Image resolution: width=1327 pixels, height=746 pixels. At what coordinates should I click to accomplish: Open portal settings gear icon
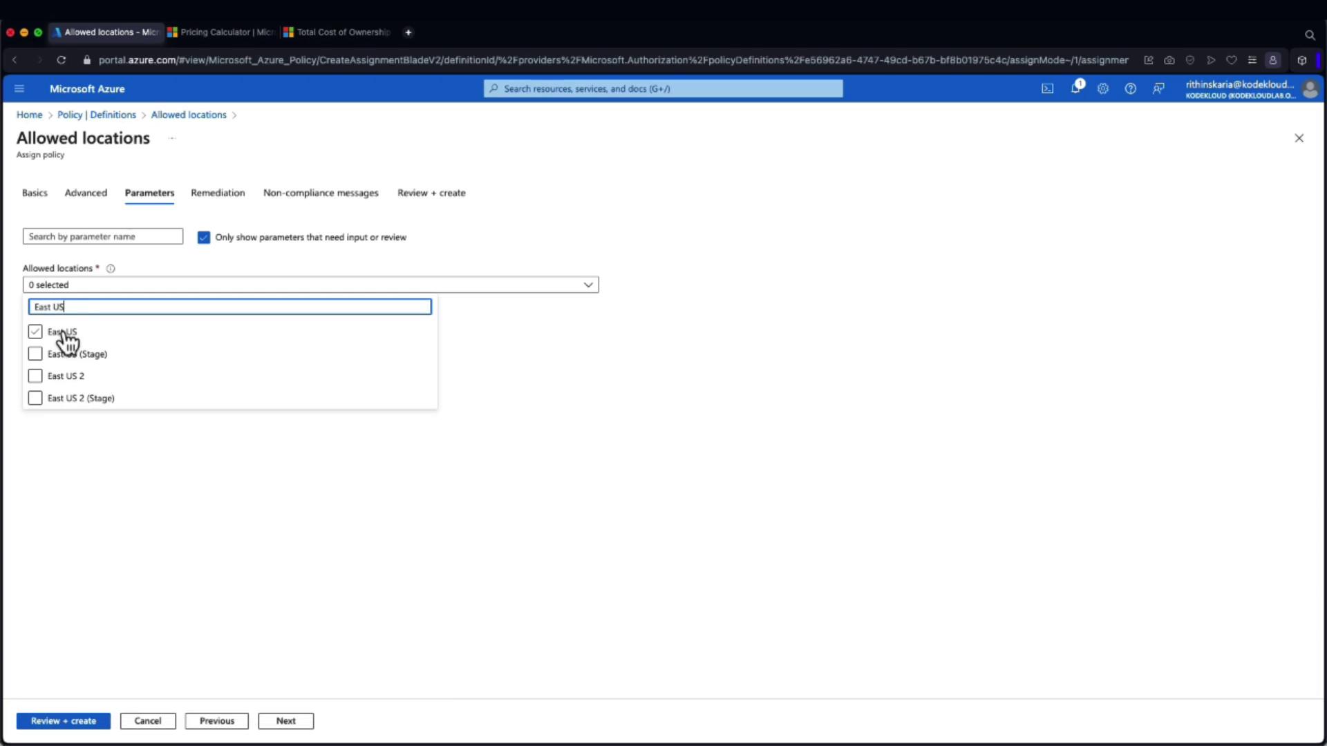pos(1103,88)
